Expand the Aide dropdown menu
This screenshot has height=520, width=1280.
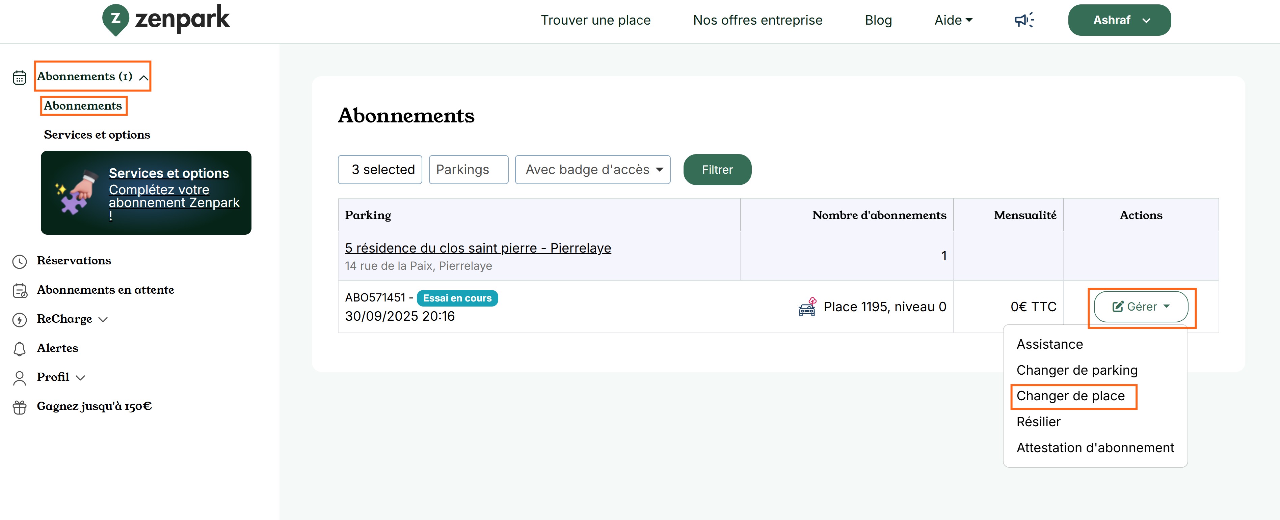tap(953, 20)
